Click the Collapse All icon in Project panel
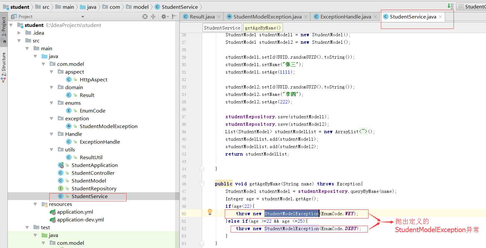 pos(153,17)
